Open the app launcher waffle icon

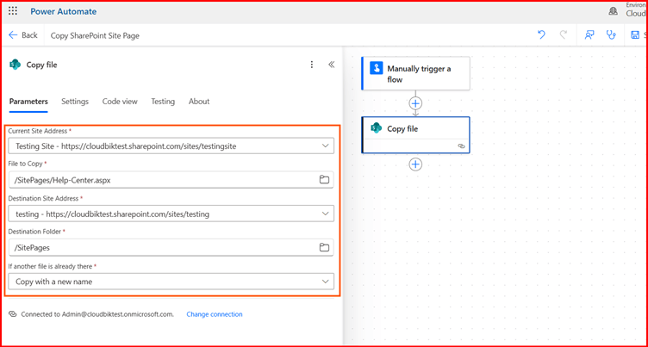[13, 11]
